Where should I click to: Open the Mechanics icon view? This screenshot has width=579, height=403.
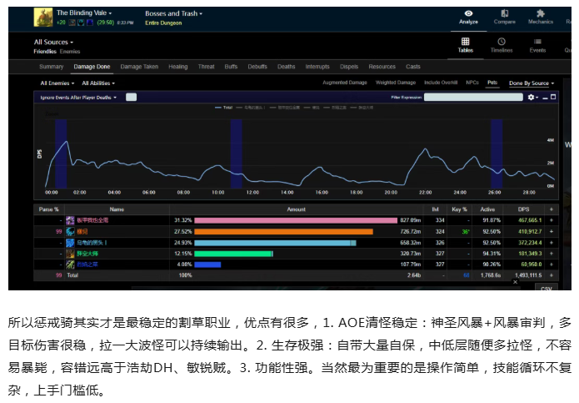[x=540, y=13]
